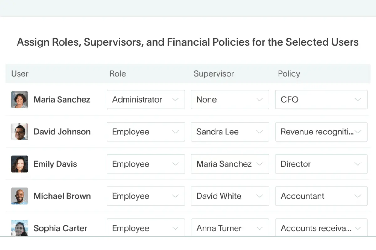The height and width of the screenshot is (250, 376).
Task: Click the Supervisor column header
Action: tap(214, 73)
